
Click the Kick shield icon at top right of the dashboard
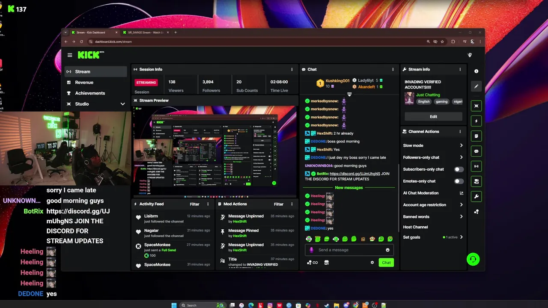(x=470, y=55)
